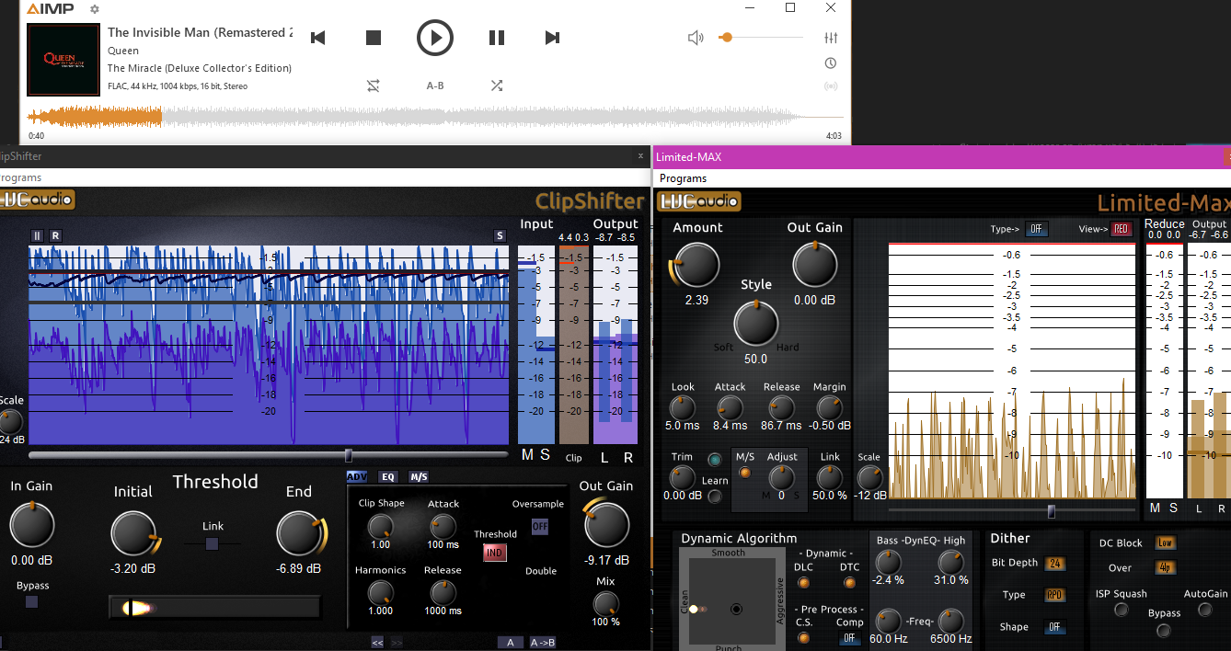Change ClipShifter Oversample OFF selector

click(x=540, y=527)
